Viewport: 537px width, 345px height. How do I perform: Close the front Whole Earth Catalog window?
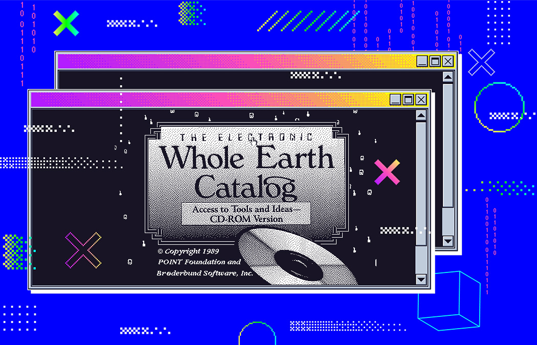click(421, 100)
